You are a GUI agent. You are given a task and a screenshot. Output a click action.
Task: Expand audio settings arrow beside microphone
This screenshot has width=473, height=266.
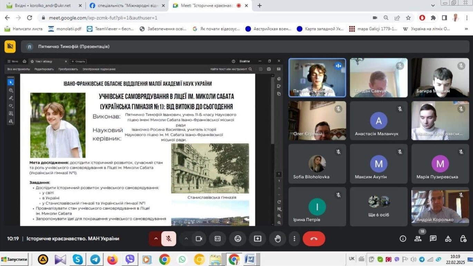[x=156, y=239]
